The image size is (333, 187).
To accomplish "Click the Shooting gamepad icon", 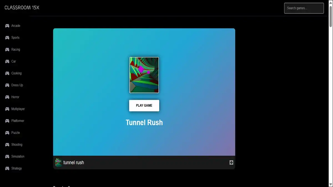I will (x=7, y=145).
